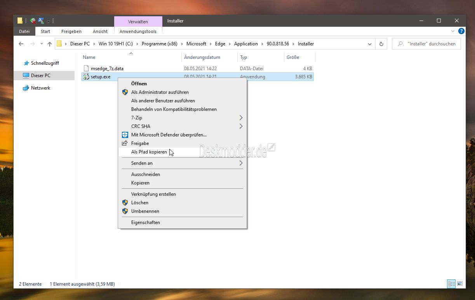Click the folder icon in the title bar
Screen dimensions: 475x300
[x=20, y=21]
